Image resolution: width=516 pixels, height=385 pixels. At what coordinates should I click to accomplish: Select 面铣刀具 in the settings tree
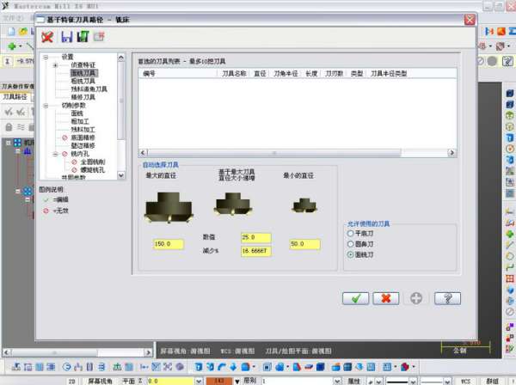pyautogui.click(x=83, y=73)
